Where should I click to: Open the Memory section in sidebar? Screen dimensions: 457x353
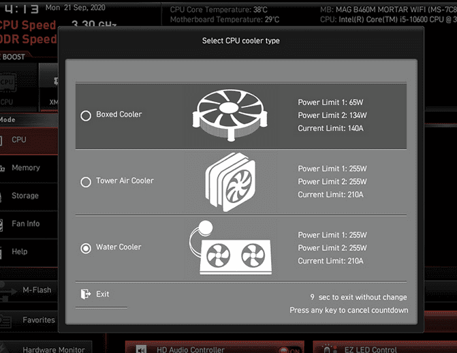point(29,168)
